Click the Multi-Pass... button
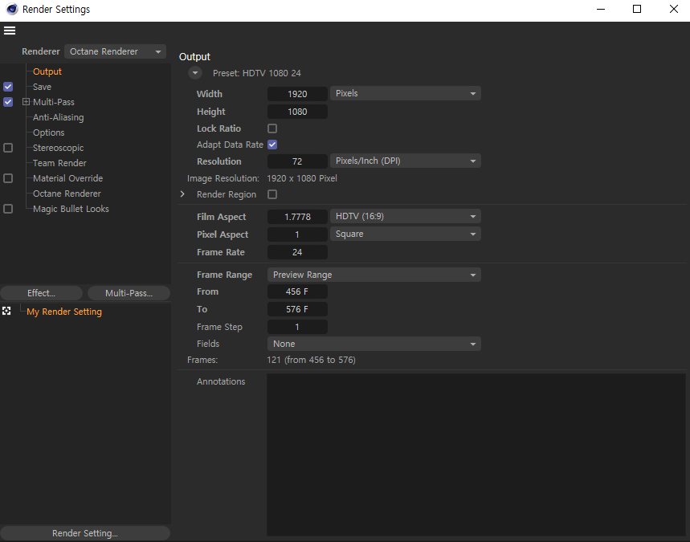Viewport: 690px width, 542px height. point(129,293)
